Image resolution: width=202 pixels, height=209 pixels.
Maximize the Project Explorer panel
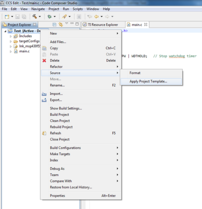click(x=77, y=24)
